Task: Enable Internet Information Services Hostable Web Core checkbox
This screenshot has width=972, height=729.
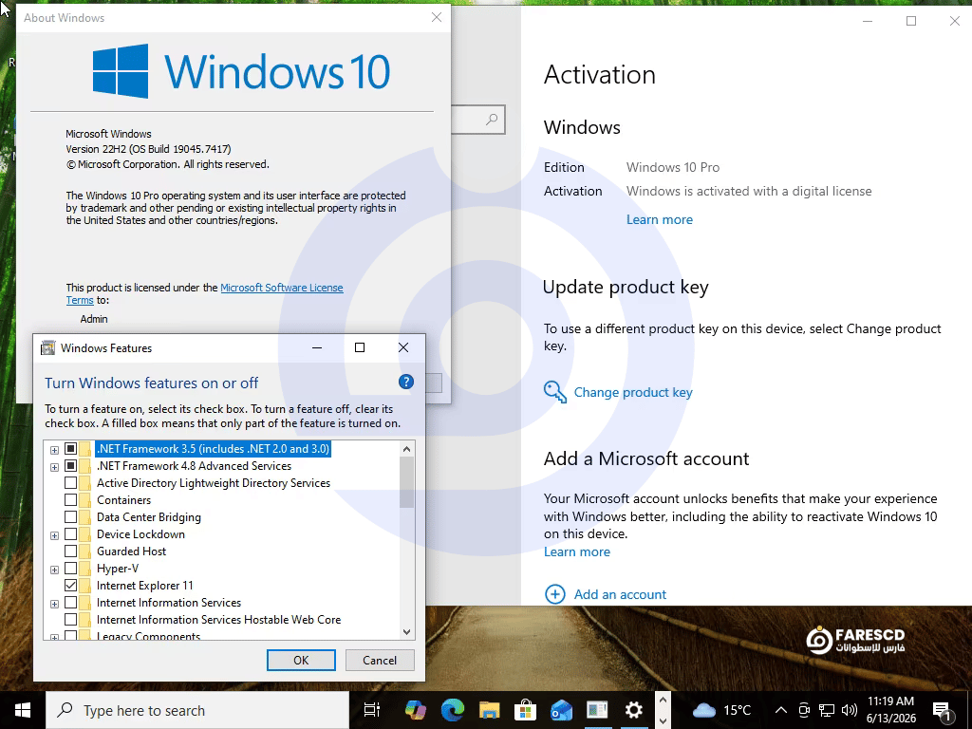Action: click(x=70, y=619)
